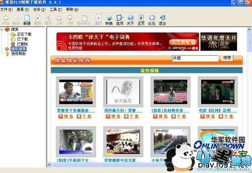The width and height of the screenshot is (252, 173).
Task: Go to 主页 (Homepage) via toolbar
Action: coord(141,20)
